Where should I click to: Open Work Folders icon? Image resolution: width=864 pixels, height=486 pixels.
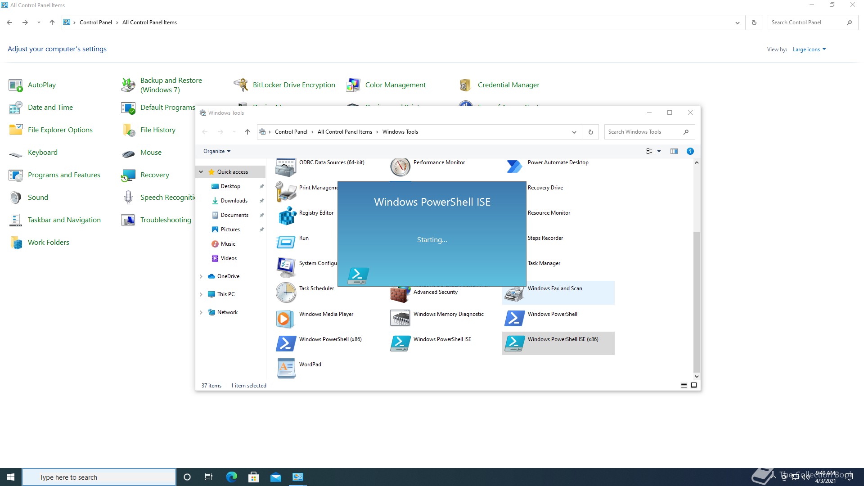point(16,243)
